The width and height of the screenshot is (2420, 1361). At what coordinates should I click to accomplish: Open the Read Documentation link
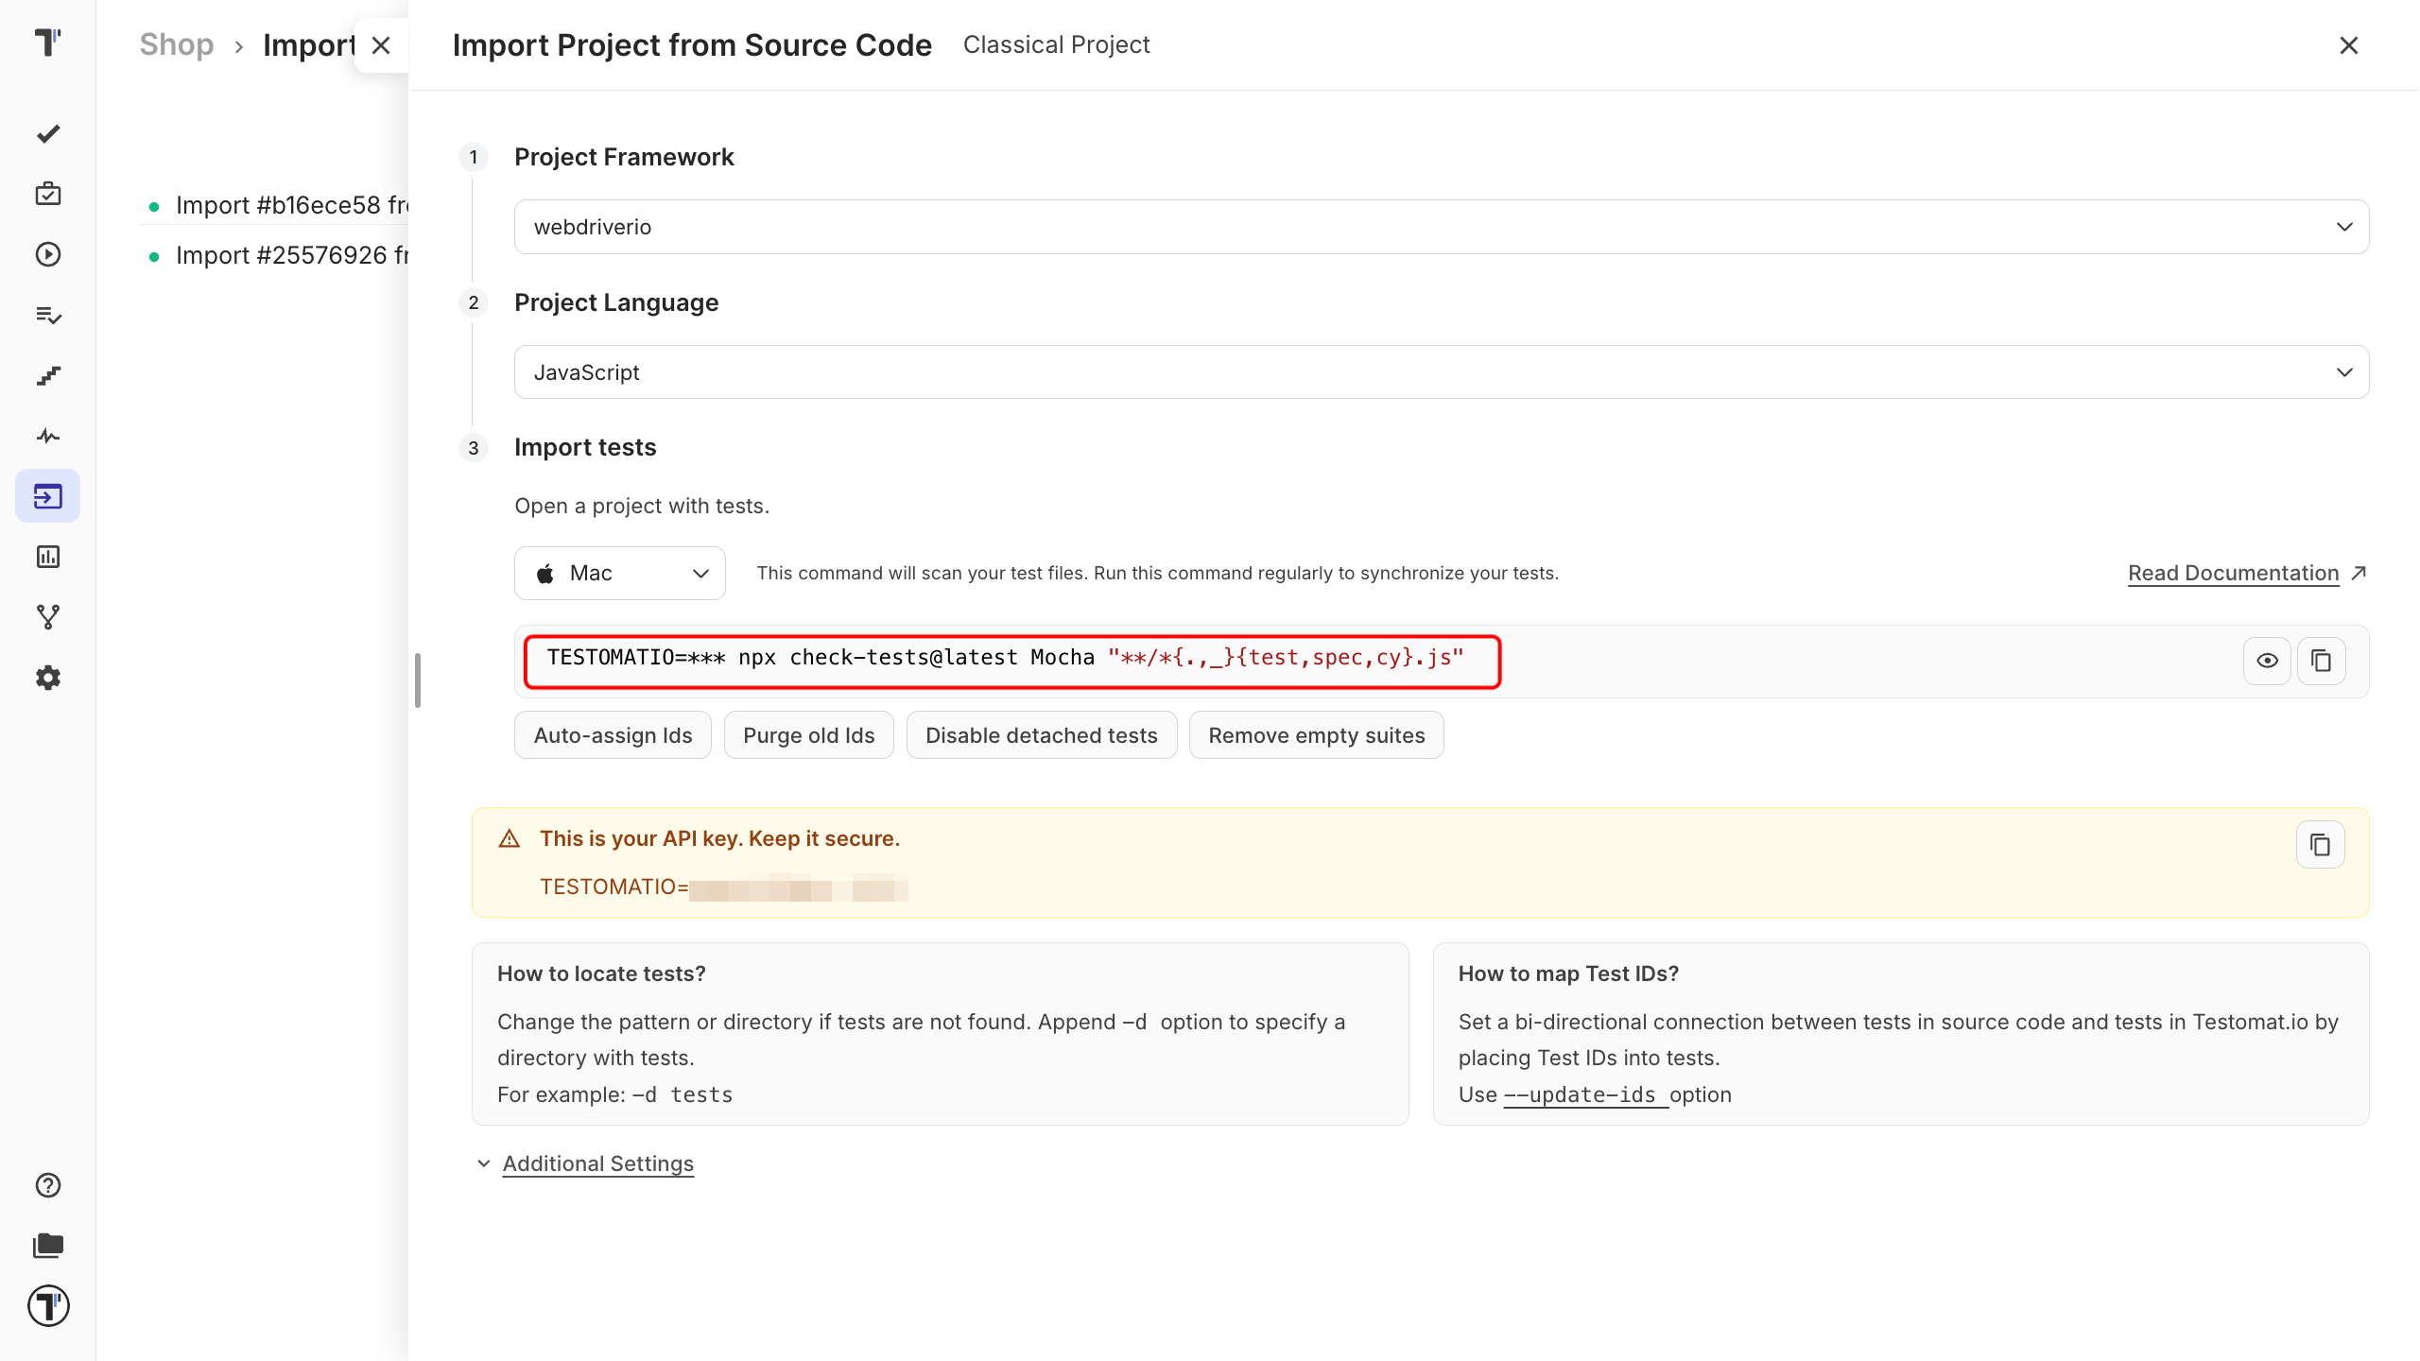pos(2233,573)
